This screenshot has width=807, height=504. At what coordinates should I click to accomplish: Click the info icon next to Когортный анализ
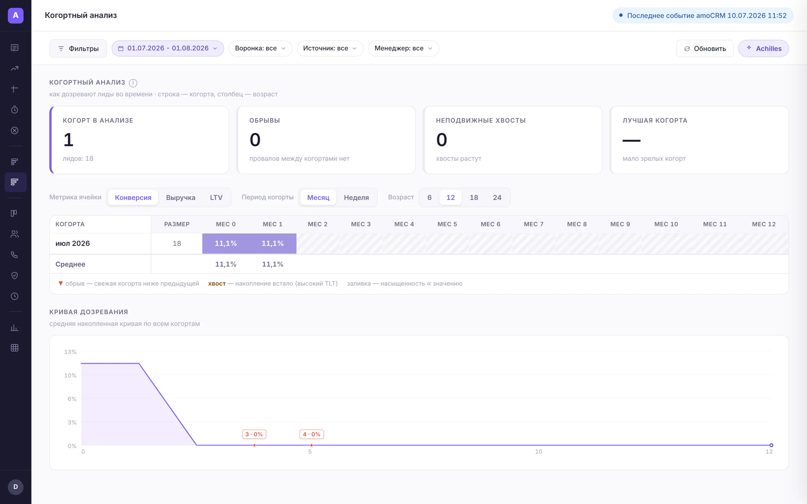click(133, 83)
